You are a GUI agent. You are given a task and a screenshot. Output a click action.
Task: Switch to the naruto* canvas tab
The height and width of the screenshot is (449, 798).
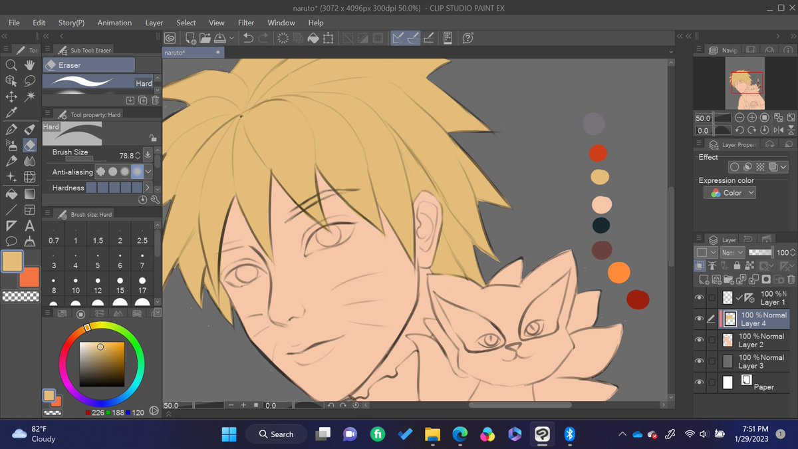(x=193, y=51)
